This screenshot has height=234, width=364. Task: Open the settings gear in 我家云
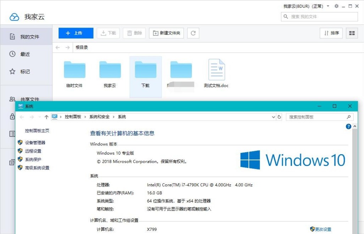(x=336, y=6)
